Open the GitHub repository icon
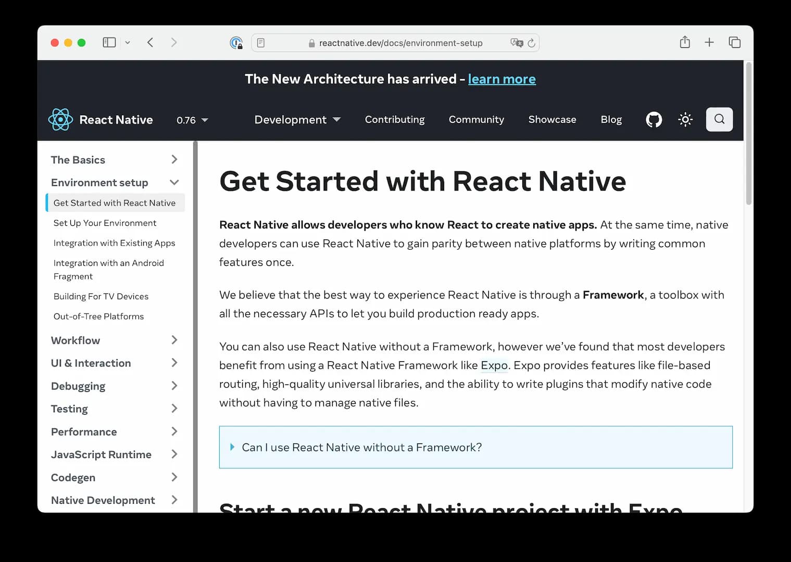 click(654, 120)
